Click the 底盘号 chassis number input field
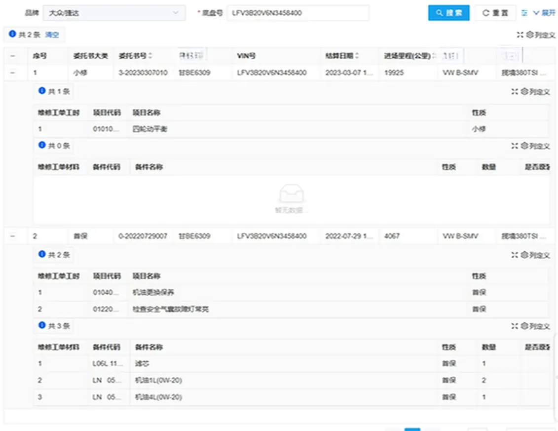The image size is (558, 431). click(x=298, y=13)
